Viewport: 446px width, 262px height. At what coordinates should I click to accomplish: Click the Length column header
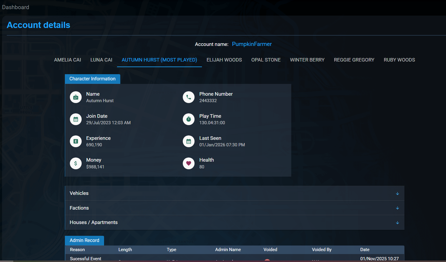125,250
